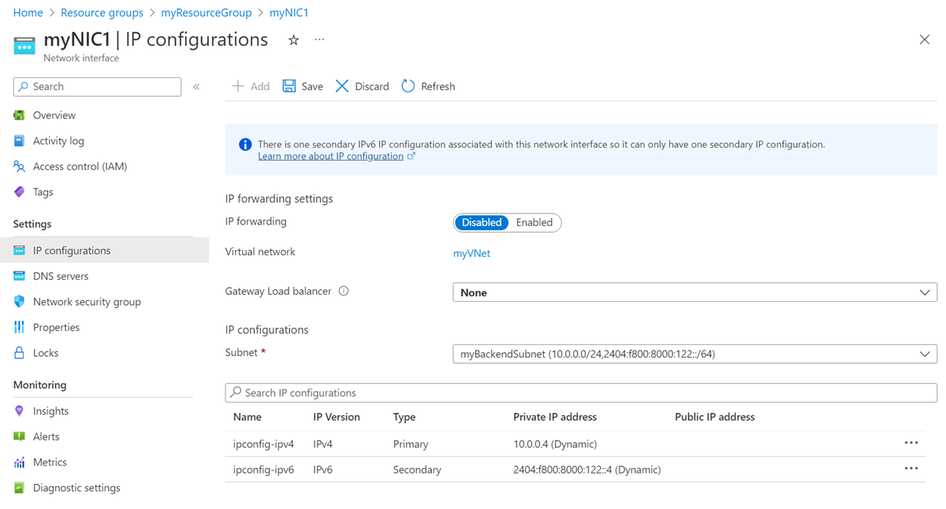The width and height of the screenshot is (946, 509).
Task: Navigate to Resource groups breadcrumb
Action: click(102, 12)
